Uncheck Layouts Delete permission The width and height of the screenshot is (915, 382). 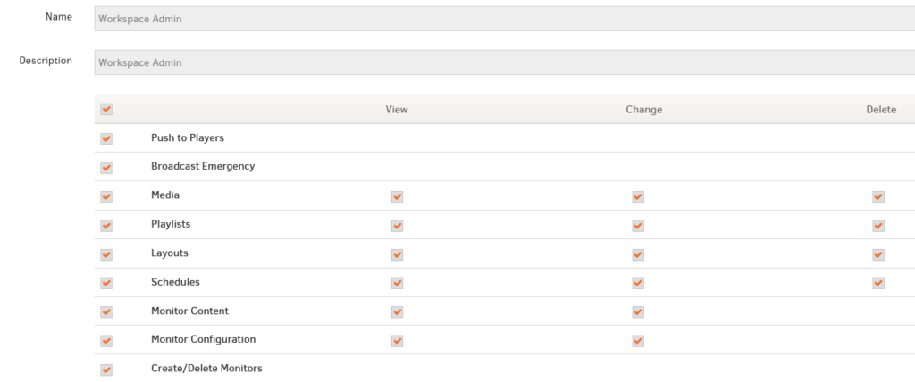(x=878, y=254)
